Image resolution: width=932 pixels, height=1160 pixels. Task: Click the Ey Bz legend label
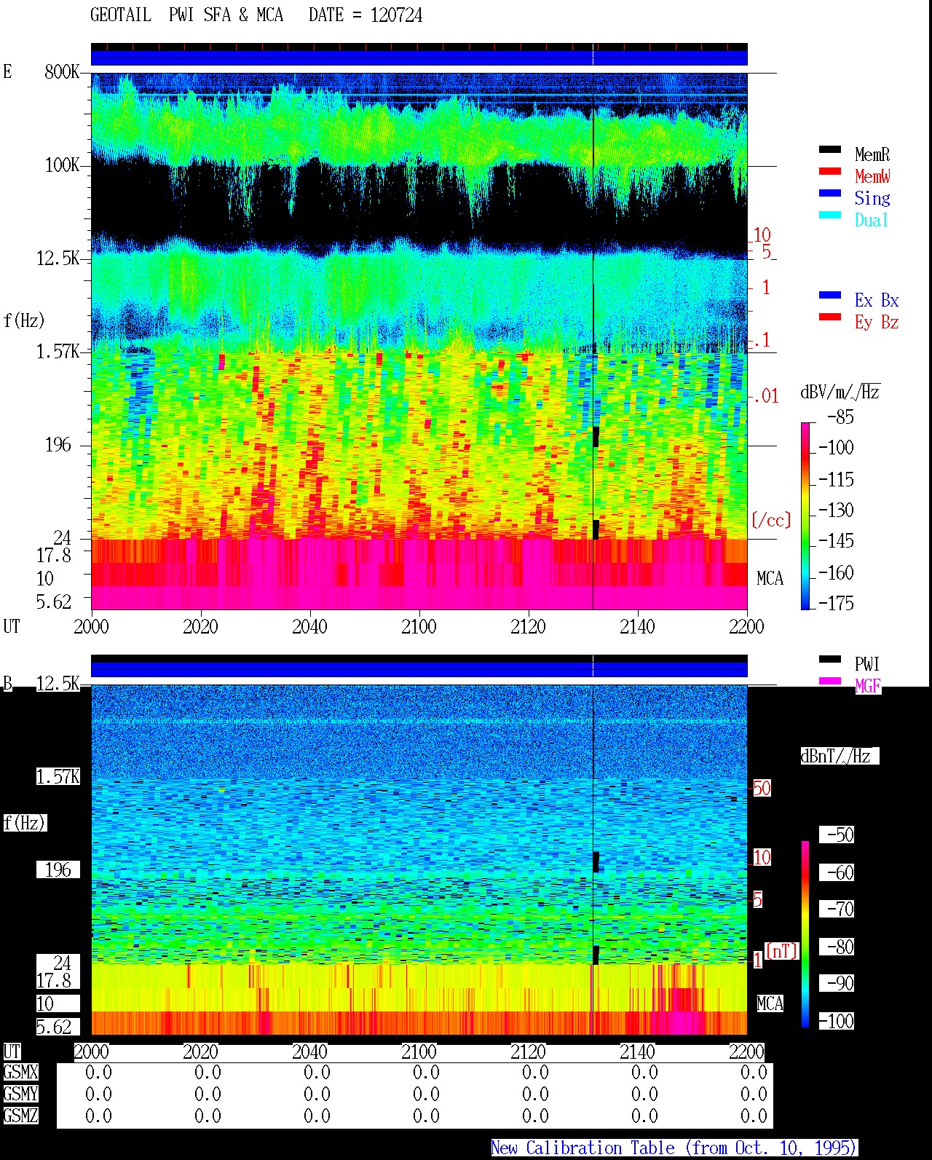(877, 322)
